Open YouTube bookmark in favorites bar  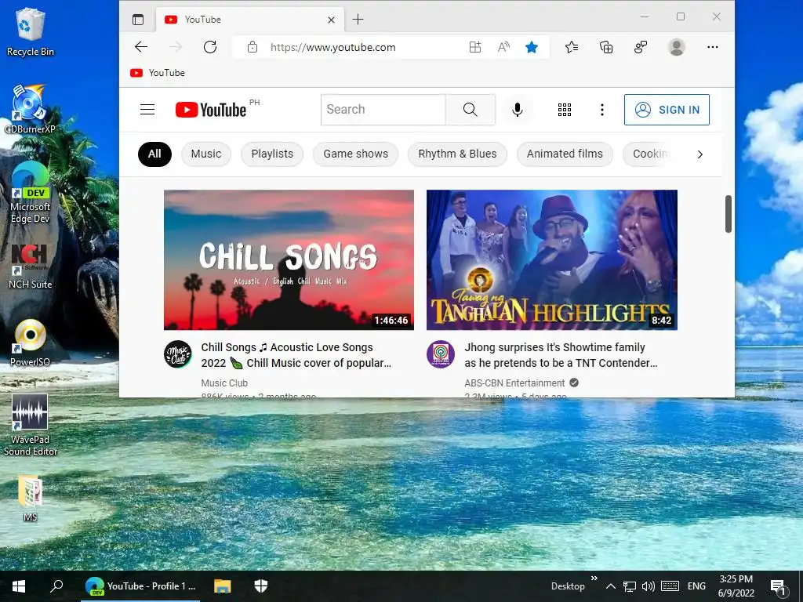click(157, 73)
